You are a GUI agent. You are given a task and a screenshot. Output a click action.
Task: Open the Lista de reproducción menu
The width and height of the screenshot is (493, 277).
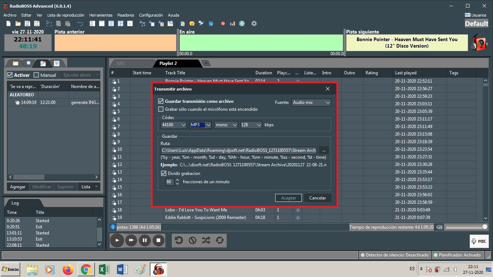(66, 15)
